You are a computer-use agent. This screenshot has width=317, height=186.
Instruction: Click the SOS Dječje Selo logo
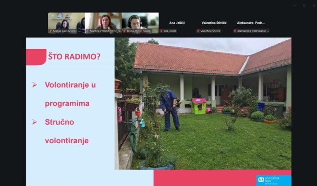point(273,179)
